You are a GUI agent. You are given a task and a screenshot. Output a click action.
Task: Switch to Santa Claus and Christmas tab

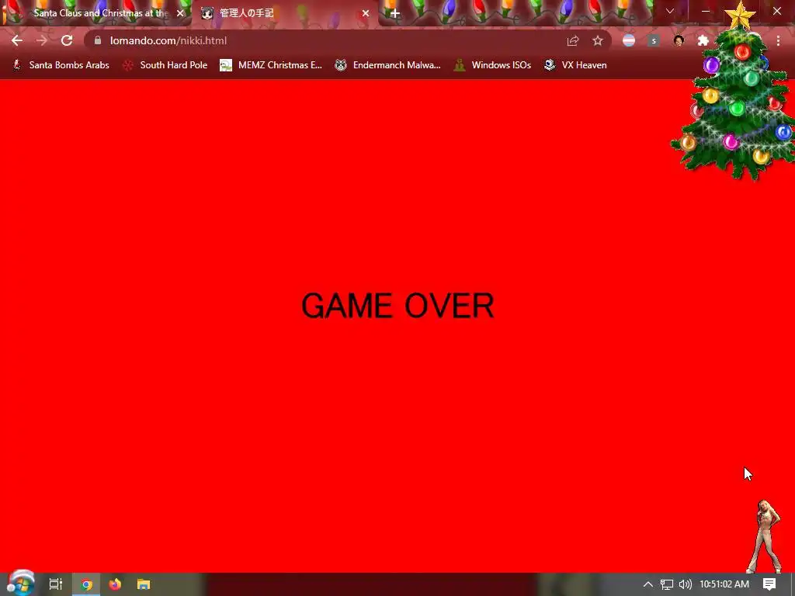[96, 13]
